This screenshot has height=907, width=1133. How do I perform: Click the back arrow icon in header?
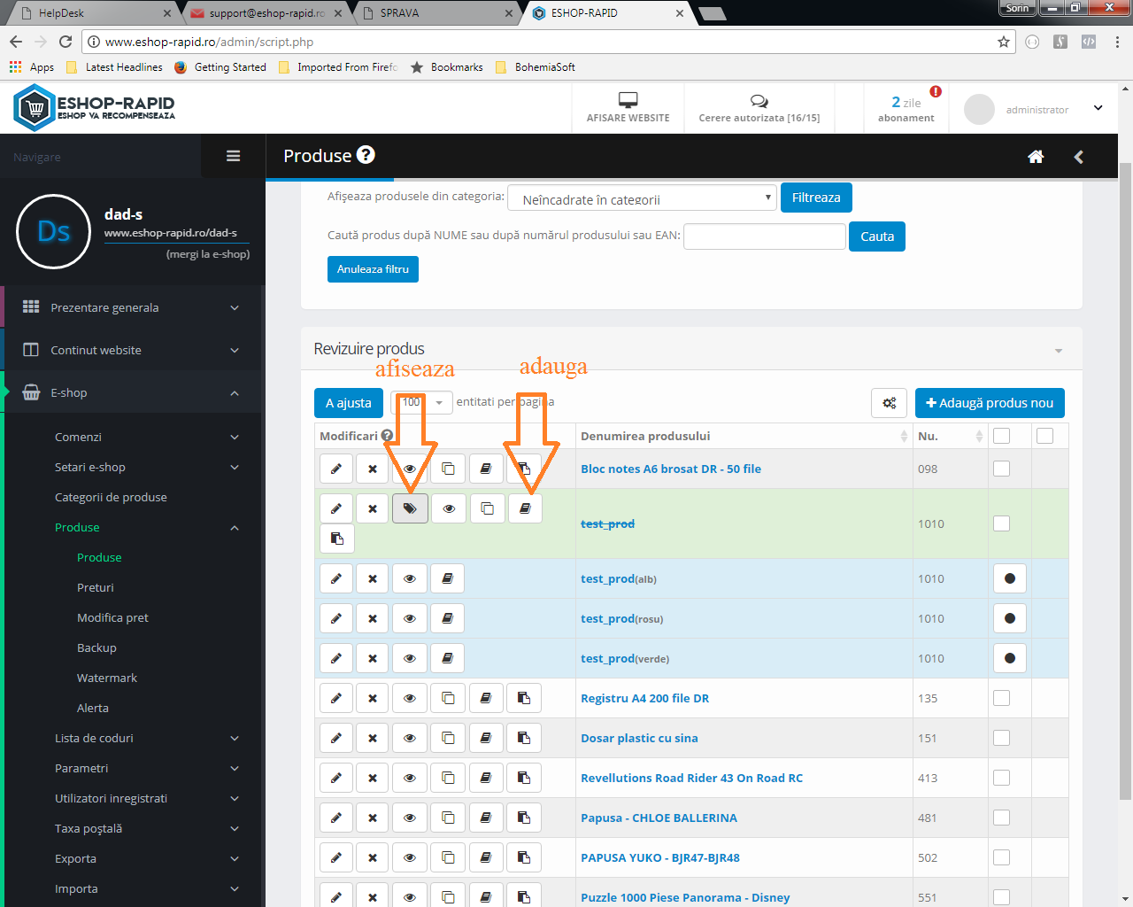[x=1078, y=157]
